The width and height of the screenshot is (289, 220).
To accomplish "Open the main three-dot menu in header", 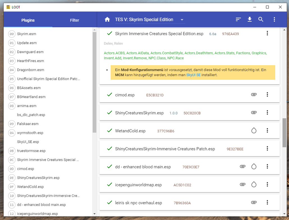I will coord(274,19).
